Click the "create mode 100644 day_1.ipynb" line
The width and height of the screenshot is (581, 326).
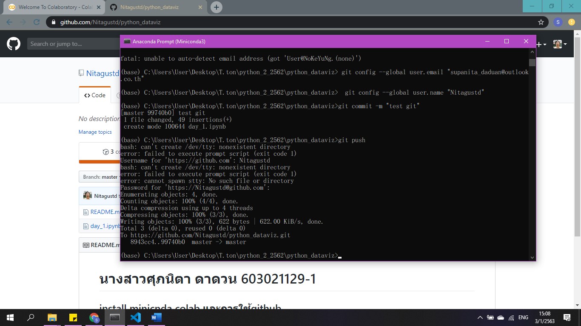click(x=174, y=126)
